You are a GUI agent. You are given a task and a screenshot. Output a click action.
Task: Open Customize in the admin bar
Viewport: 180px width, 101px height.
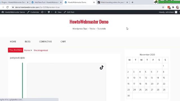coord(33,12)
